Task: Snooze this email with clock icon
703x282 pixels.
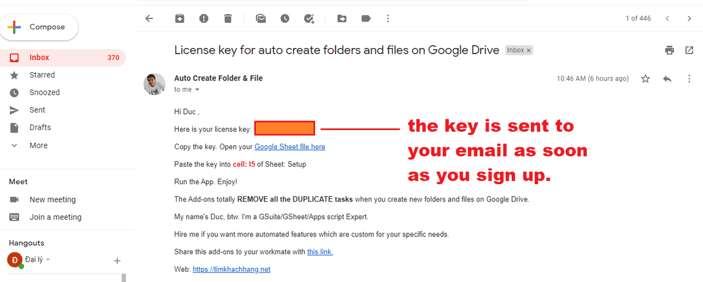Action: click(x=285, y=18)
